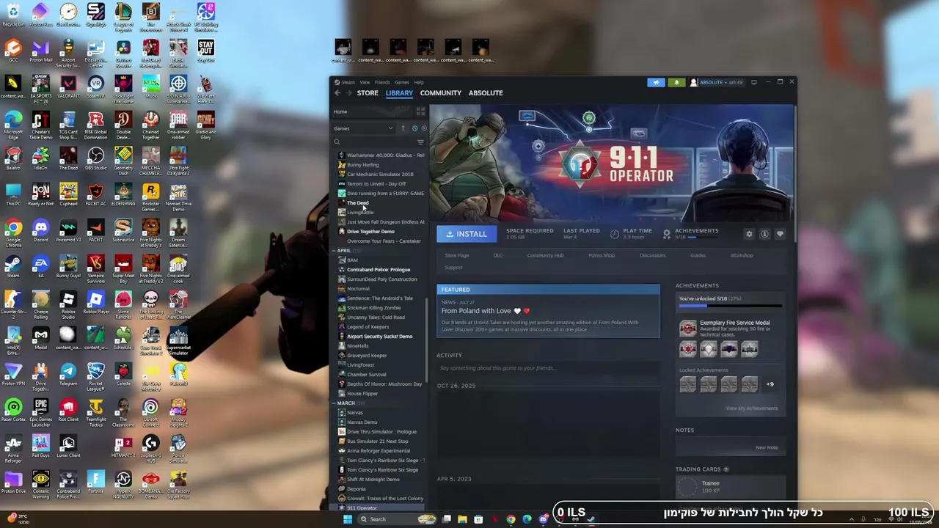Open Steam notifications bell
The image size is (939, 528).
pyautogui.click(x=676, y=82)
